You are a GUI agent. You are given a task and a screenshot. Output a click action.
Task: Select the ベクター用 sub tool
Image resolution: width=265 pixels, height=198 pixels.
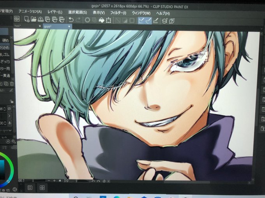pyautogui.click(x=5, y=69)
